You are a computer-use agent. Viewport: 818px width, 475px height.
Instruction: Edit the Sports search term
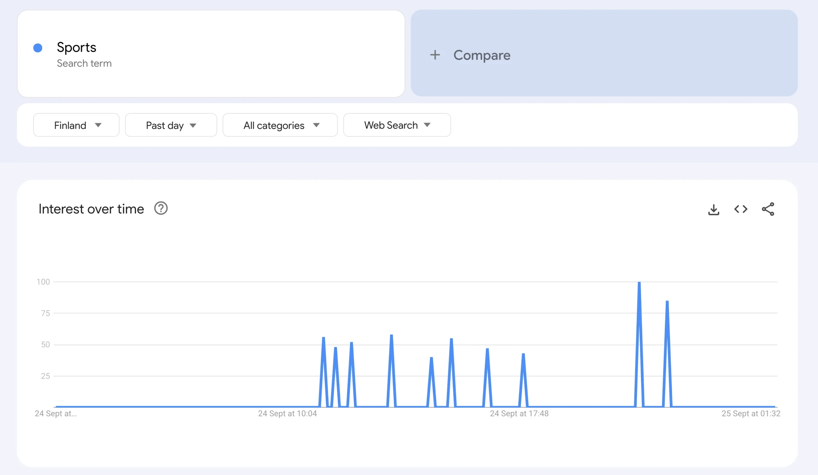211,54
